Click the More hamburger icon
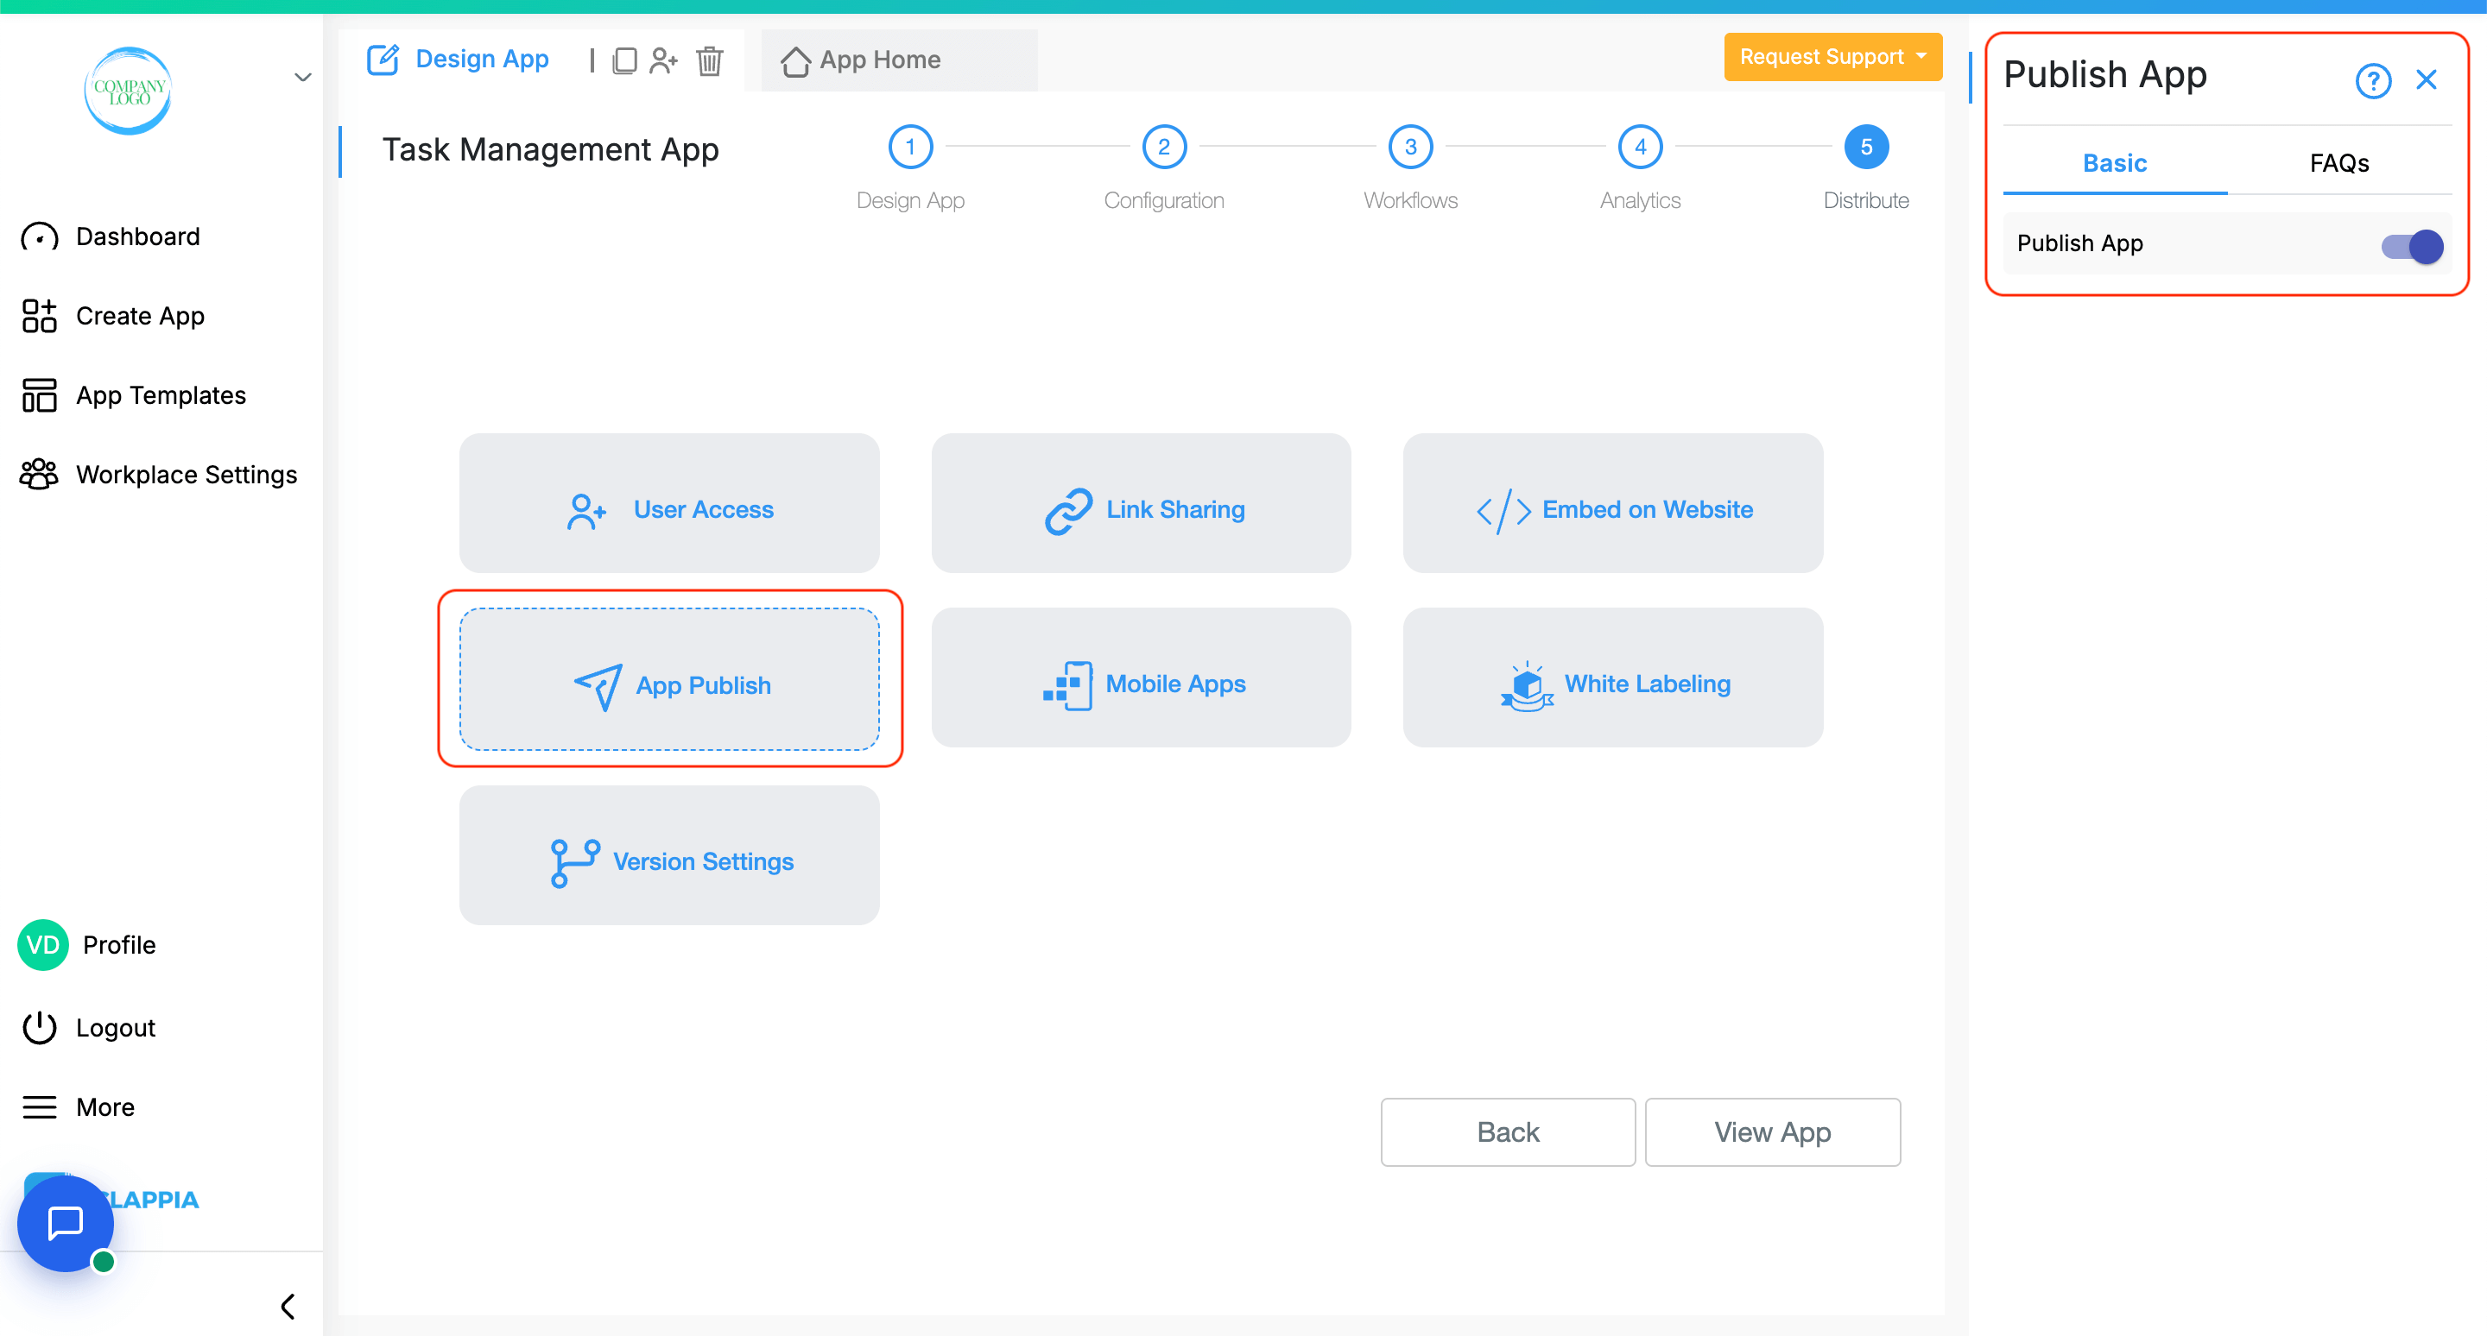 pyautogui.click(x=40, y=1107)
